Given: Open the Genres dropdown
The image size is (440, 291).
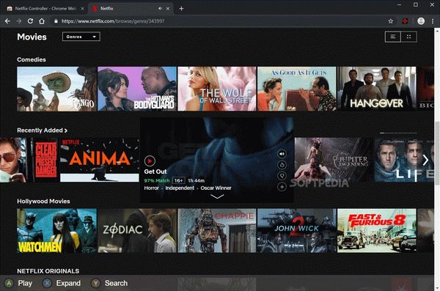Looking at the screenshot, I should click(x=81, y=37).
